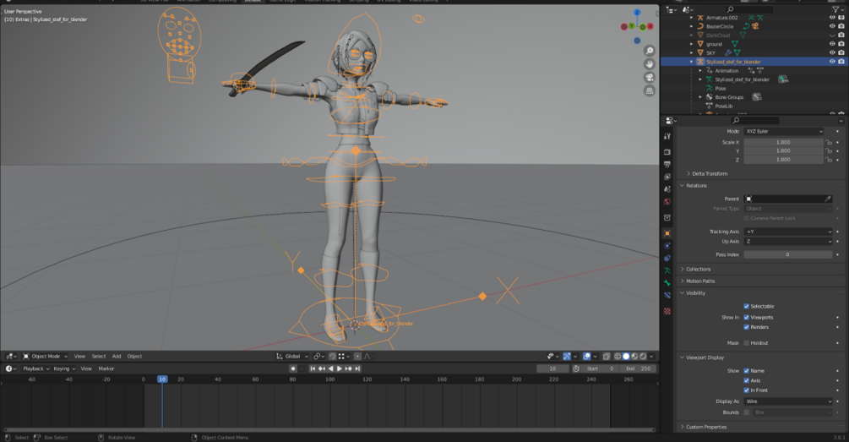Open the World properties tab

click(x=667, y=201)
